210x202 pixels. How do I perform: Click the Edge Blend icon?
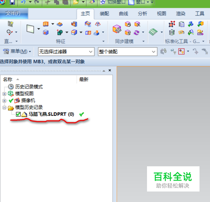tap(74, 32)
